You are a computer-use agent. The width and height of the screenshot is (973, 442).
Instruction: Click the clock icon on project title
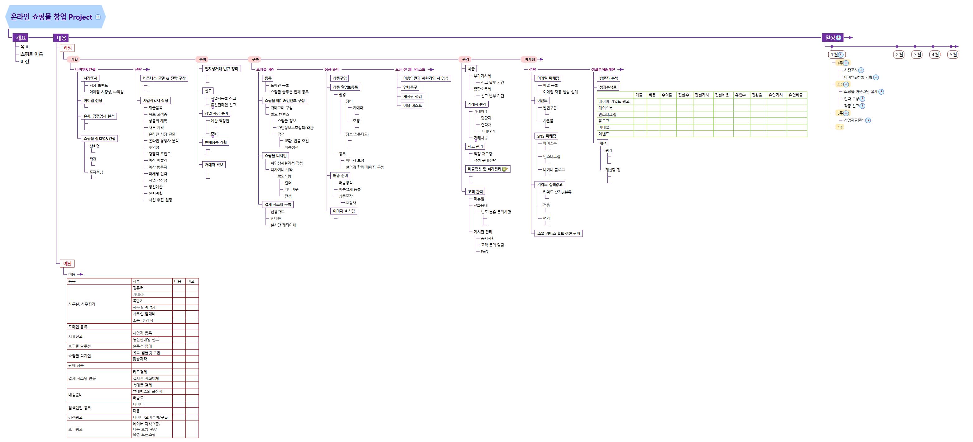(98, 17)
